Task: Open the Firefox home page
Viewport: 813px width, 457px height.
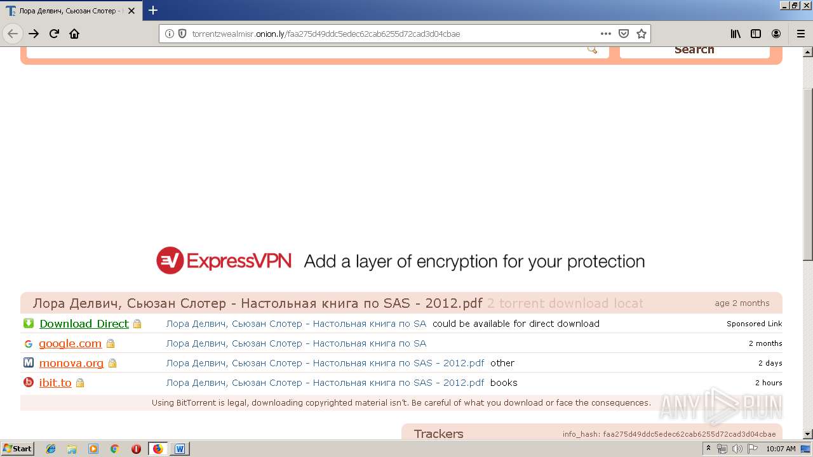Action: coord(74,34)
